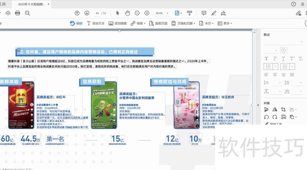Click the upload to cloud icon
307x170 pixels.
point(8,13)
